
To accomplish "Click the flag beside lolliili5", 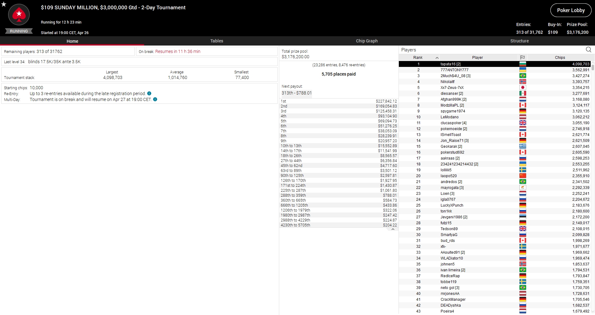I will (x=523, y=170).
